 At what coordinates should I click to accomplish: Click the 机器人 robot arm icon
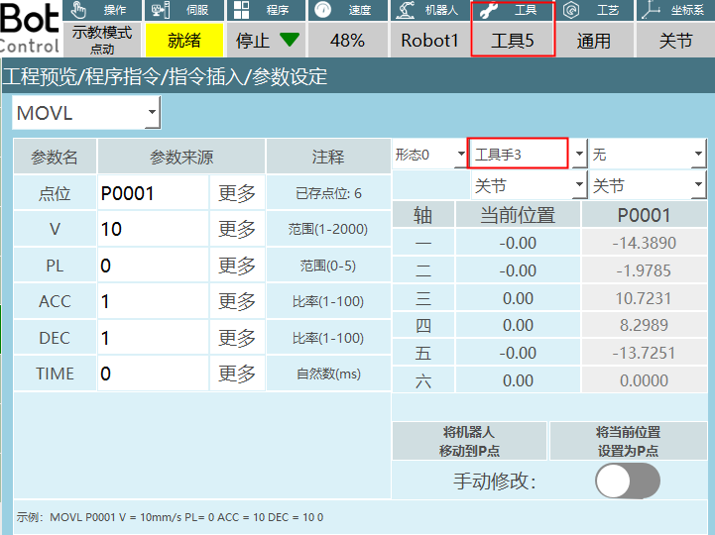[x=405, y=10]
